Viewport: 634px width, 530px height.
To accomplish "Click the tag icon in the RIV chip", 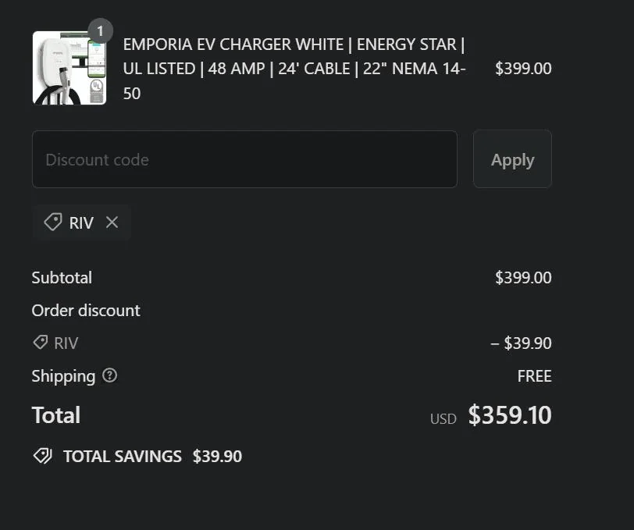I will pos(52,222).
